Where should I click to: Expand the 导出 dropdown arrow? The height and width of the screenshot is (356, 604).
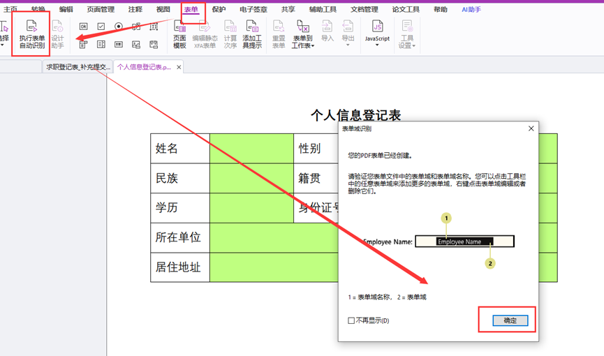348,45
